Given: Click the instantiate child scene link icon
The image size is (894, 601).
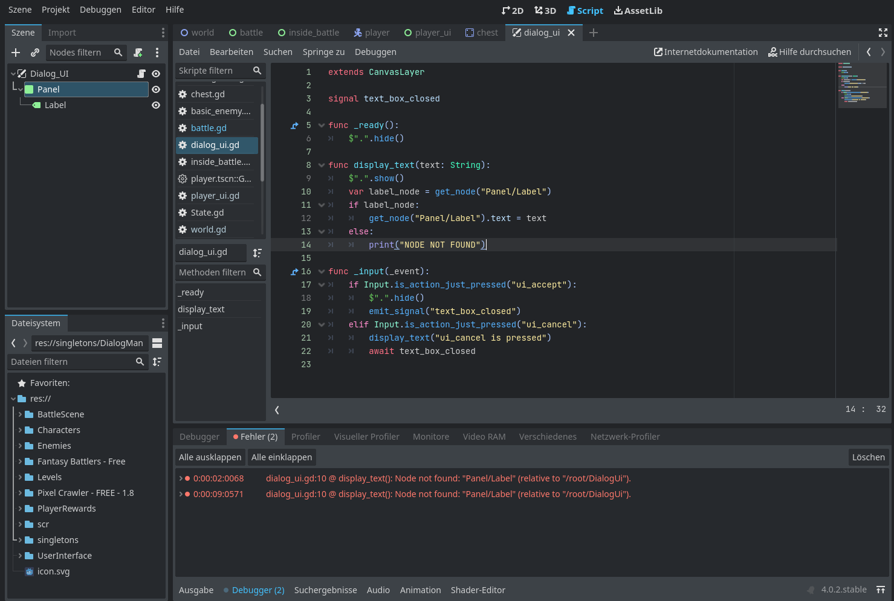Looking at the screenshot, I should tap(35, 53).
